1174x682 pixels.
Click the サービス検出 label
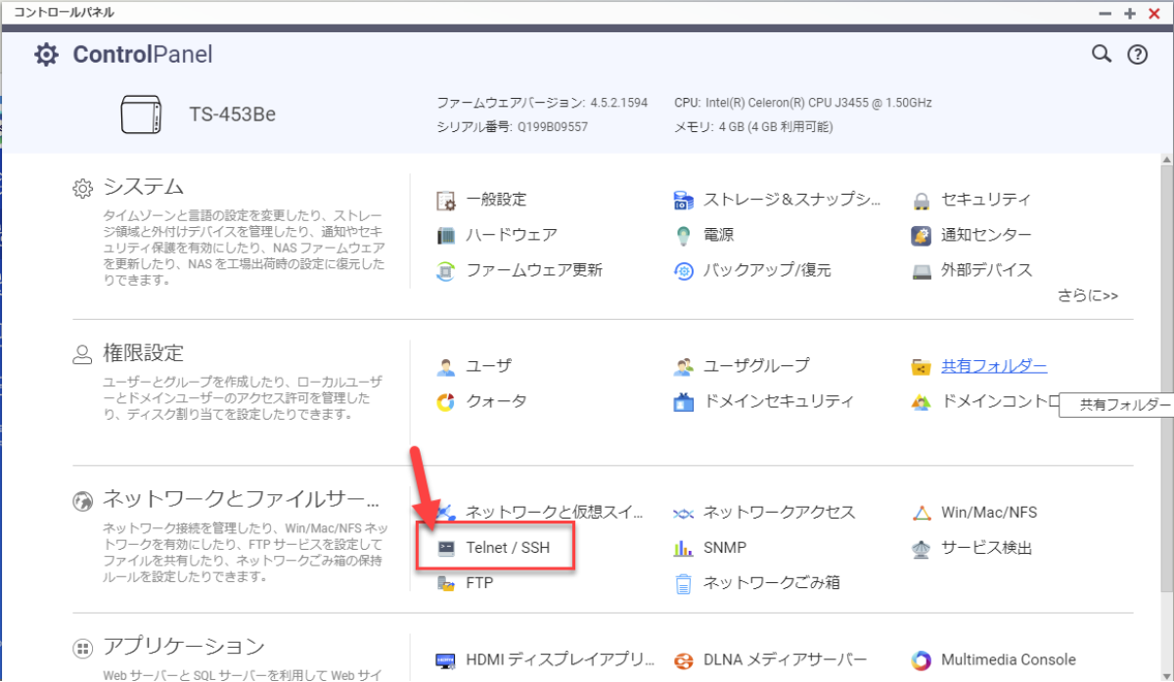point(986,548)
